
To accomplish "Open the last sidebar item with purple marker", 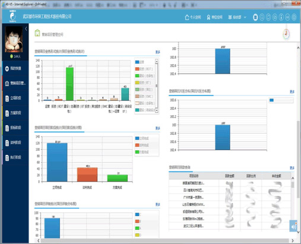I will point(15,157).
